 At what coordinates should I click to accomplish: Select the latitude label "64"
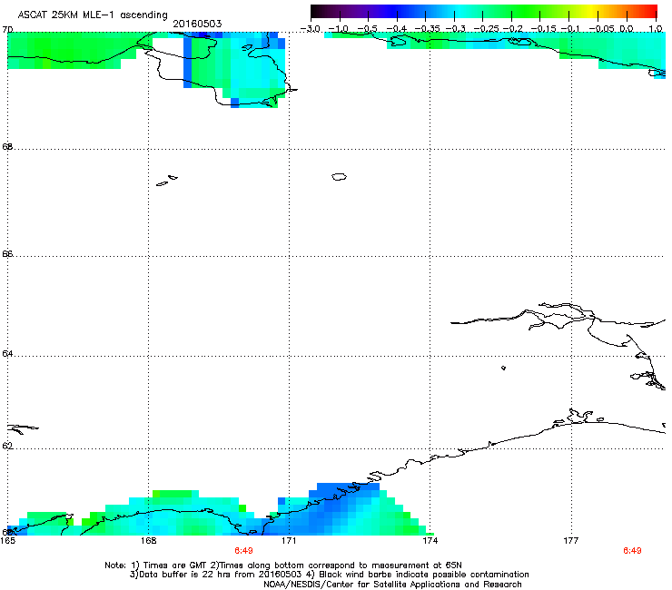click(x=7, y=354)
